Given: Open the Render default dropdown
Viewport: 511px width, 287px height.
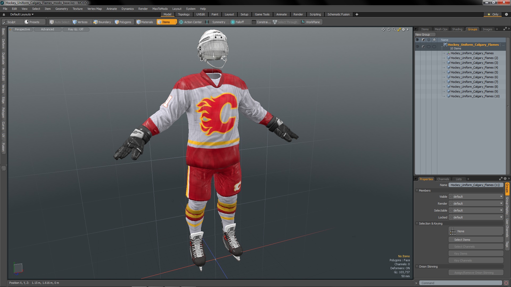Looking at the screenshot, I should (x=478, y=204).
